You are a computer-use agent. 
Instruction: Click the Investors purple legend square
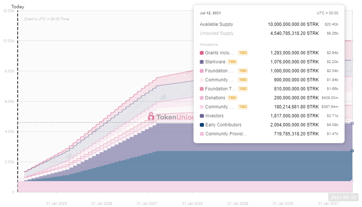pyautogui.click(x=202, y=116)
